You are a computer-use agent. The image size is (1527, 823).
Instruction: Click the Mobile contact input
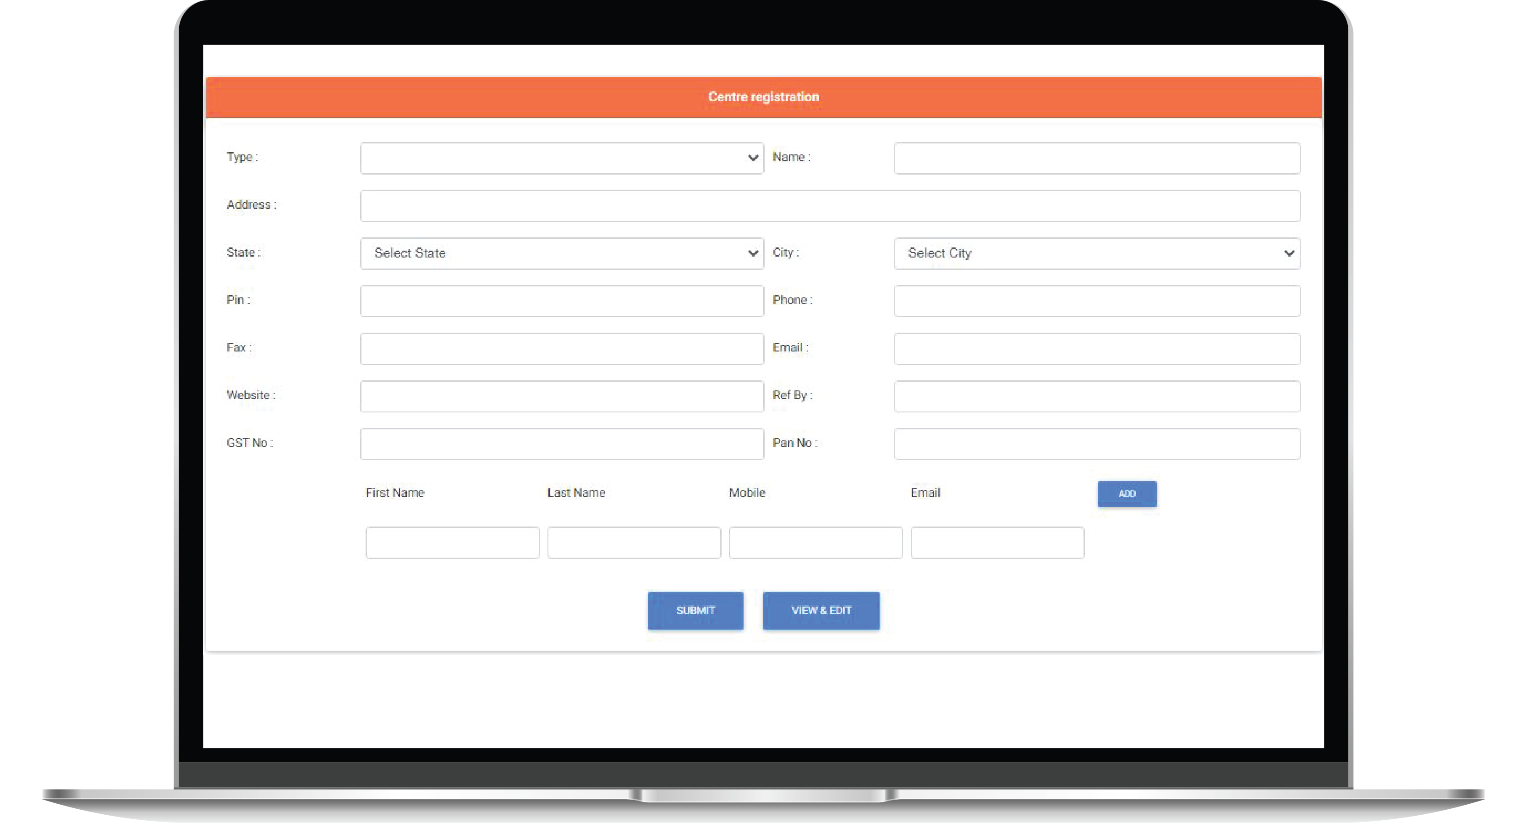point(815,543)
